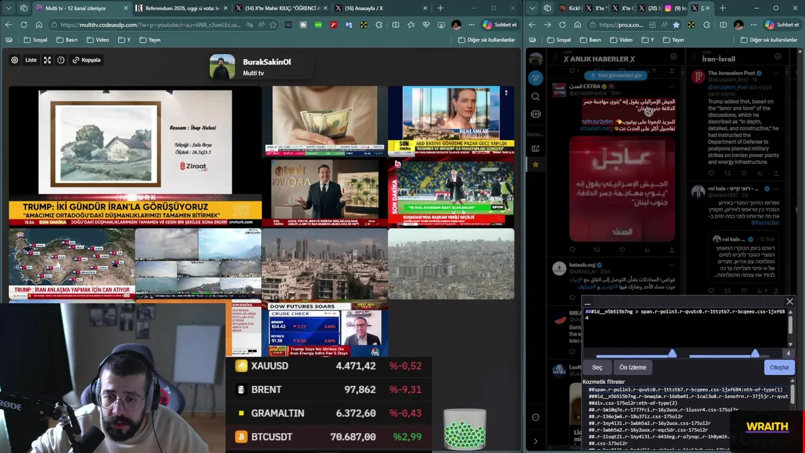Open settings for İran-İsrail column
Screen dimensions: 805x453
tap(778, 56)
